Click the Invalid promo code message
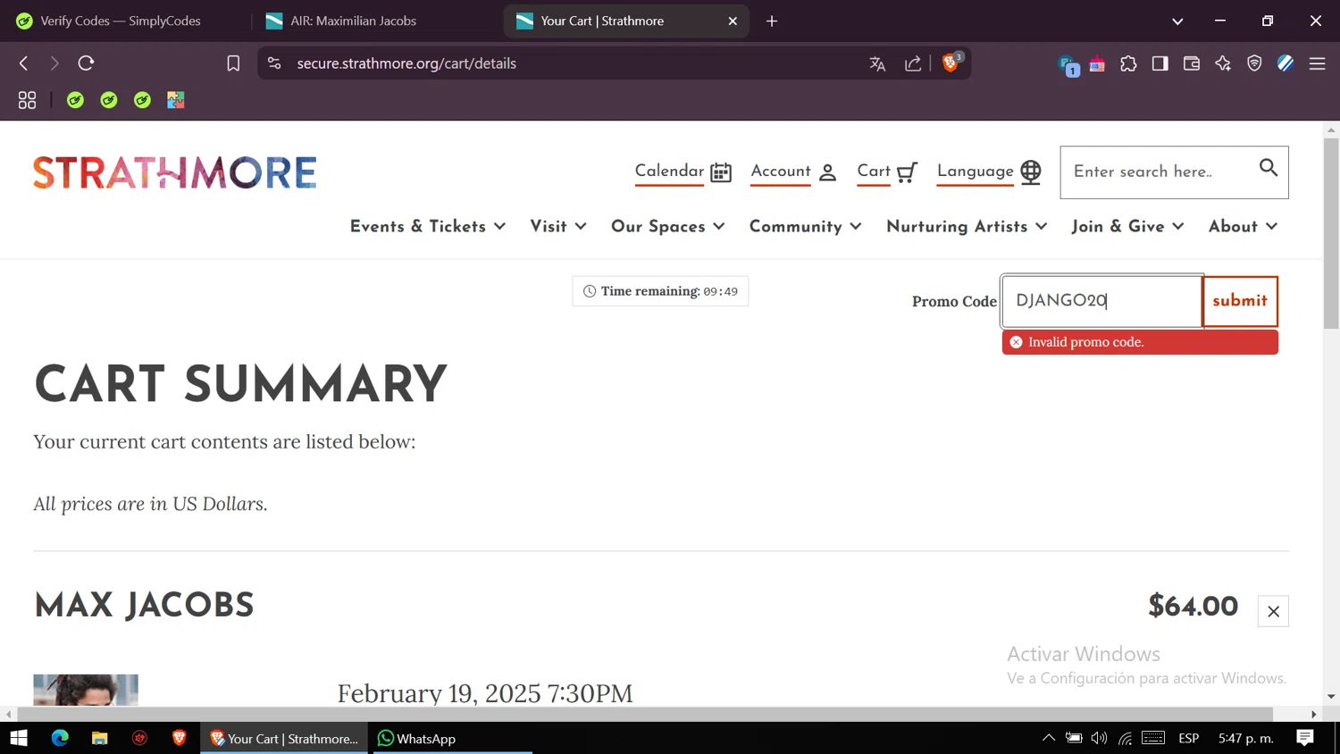The height and width of the screenshot is (754, 1340). point(1140,342)
